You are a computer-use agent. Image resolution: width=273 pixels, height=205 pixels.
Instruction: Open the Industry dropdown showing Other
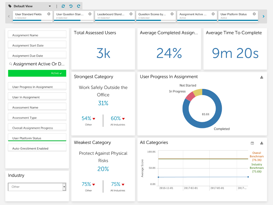37,187
